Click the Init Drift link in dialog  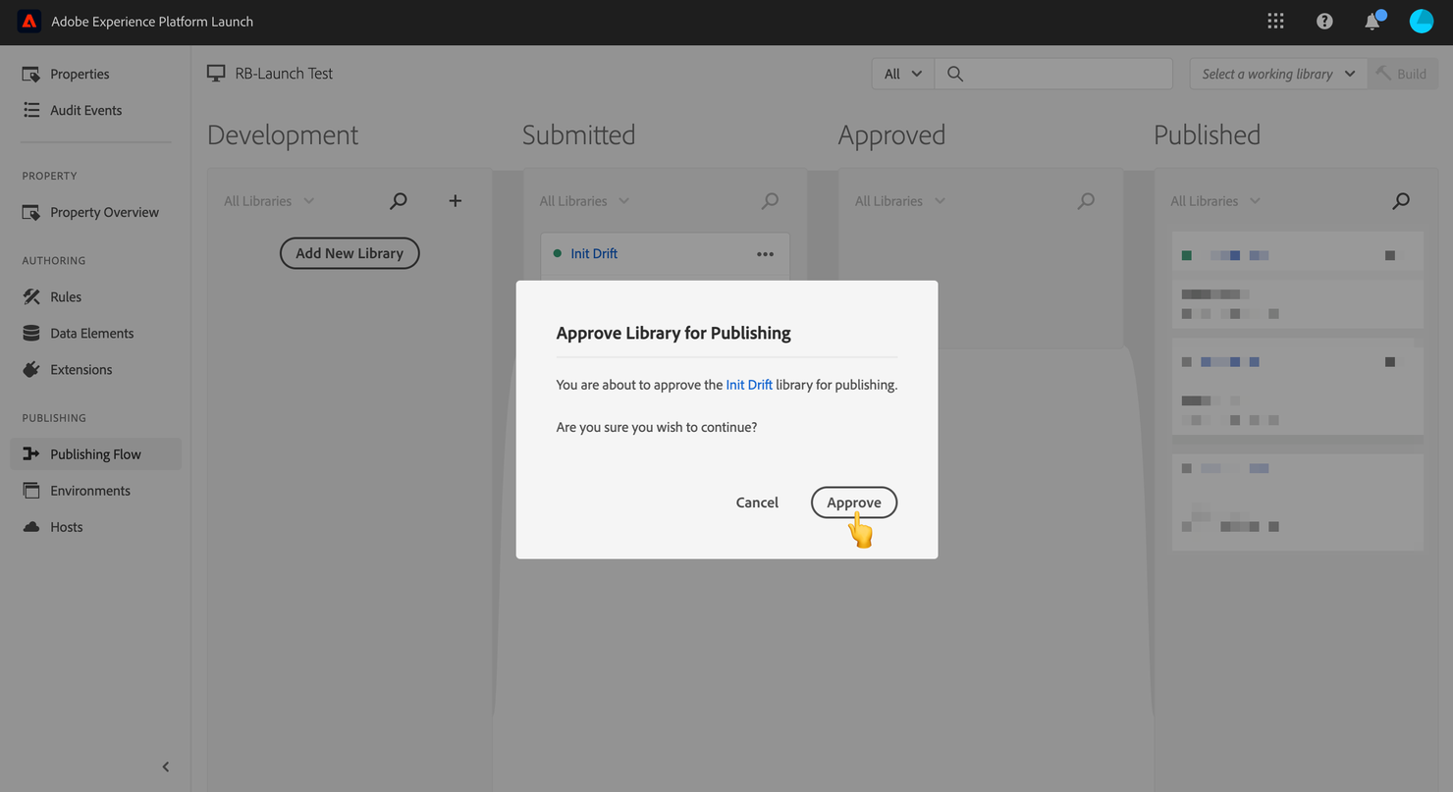coord(749,385)
